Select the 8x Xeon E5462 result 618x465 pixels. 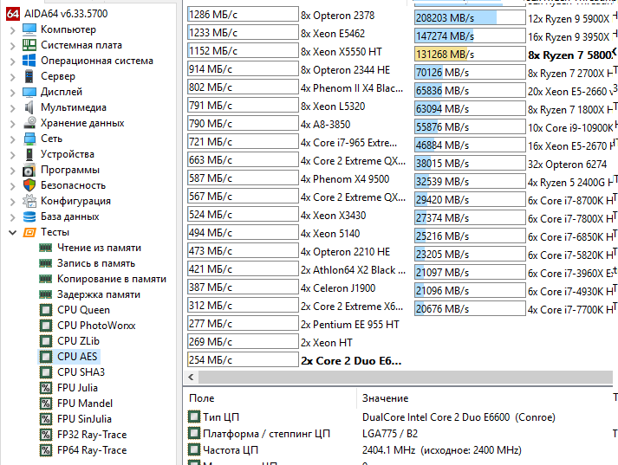333,34
